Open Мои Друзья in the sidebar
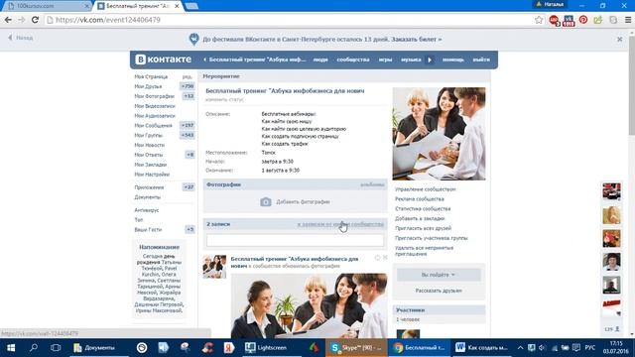 pyautogui.click(x=148, y=86)
